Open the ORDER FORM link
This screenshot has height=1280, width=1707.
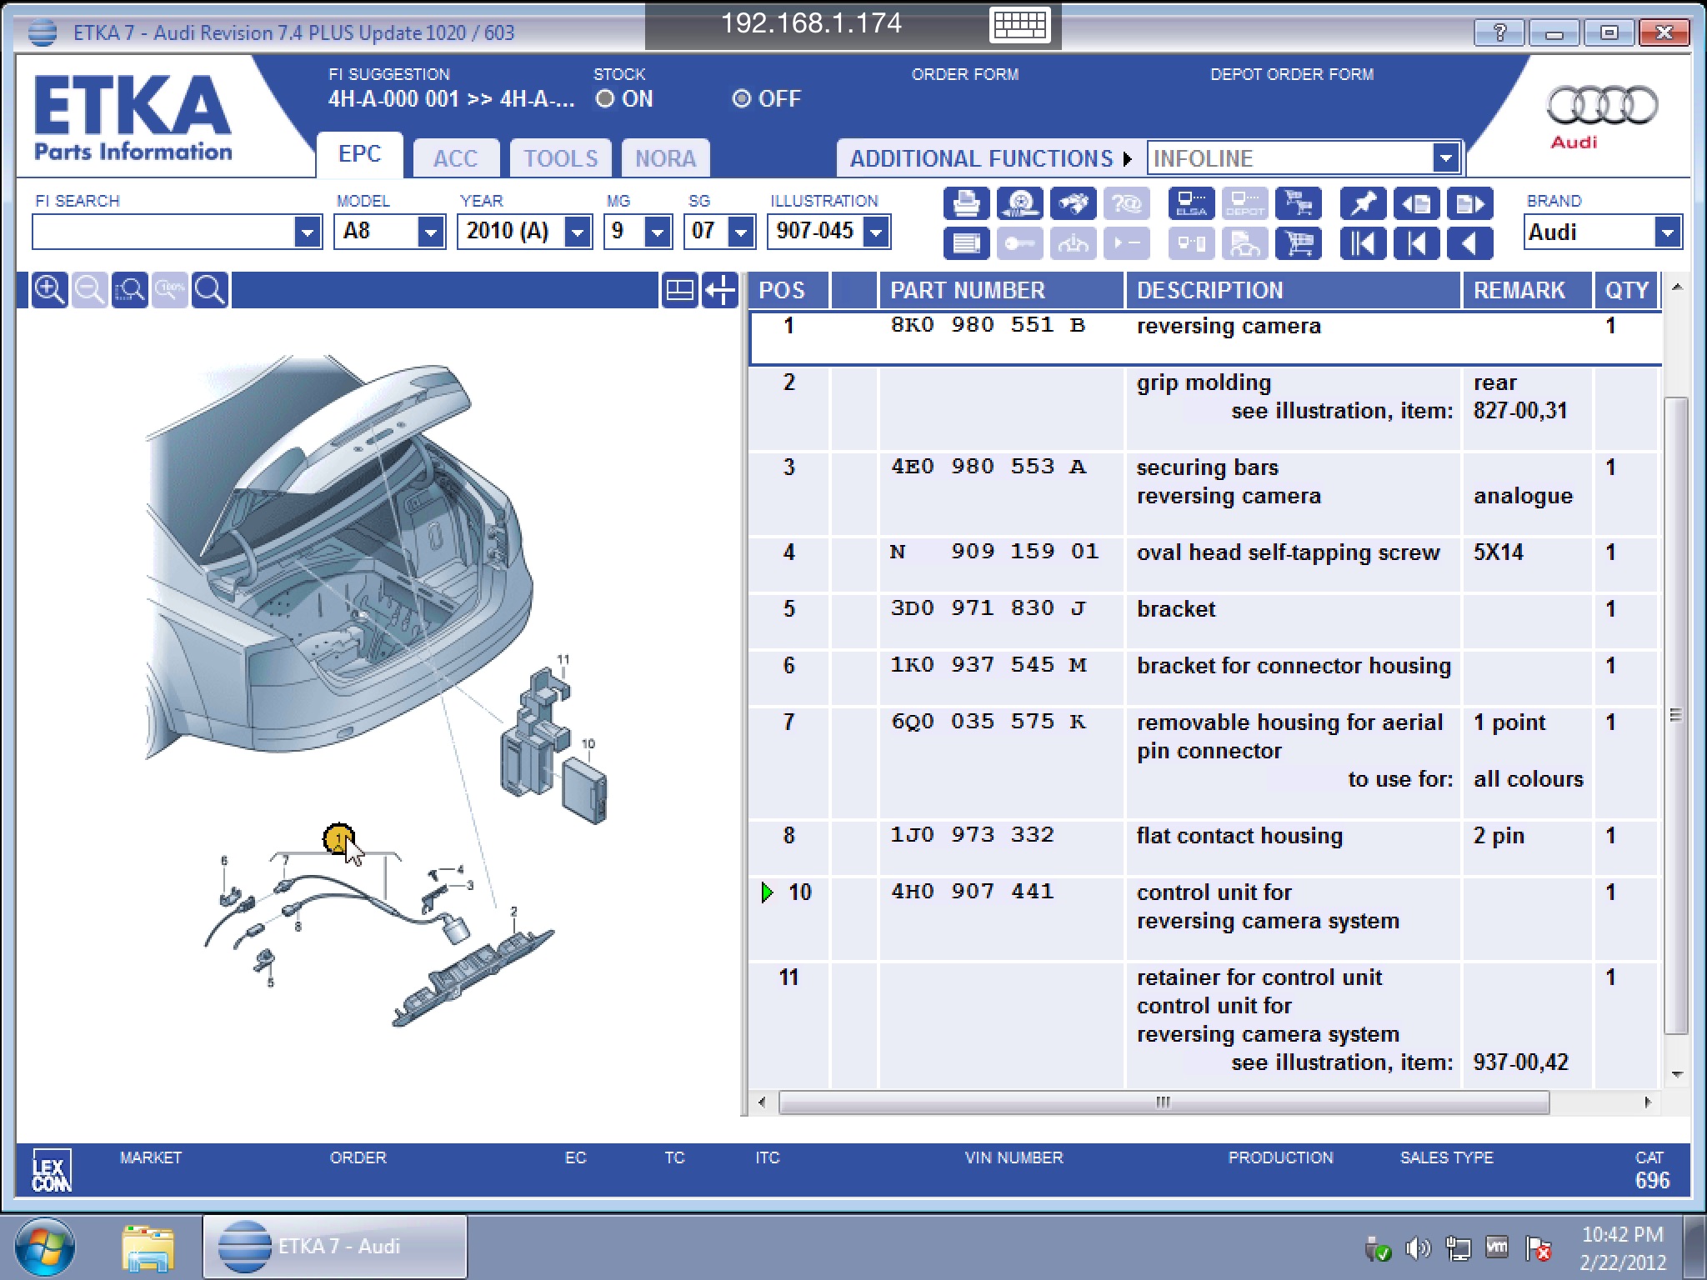click(965, 74)
